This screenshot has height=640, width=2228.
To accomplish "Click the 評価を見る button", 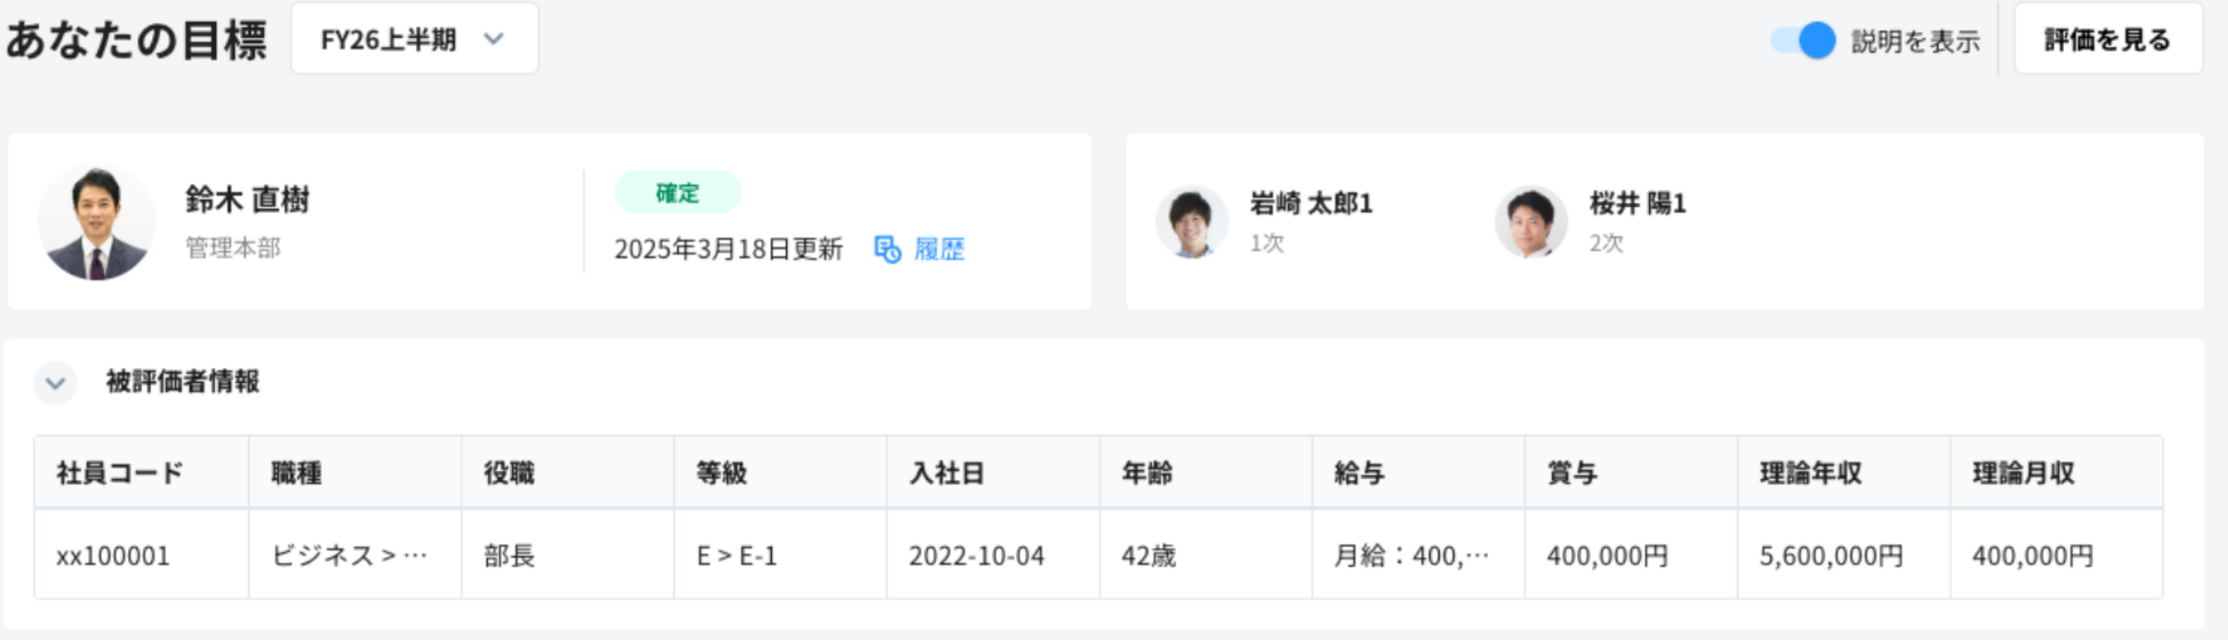I will [x=2107, y=39].
